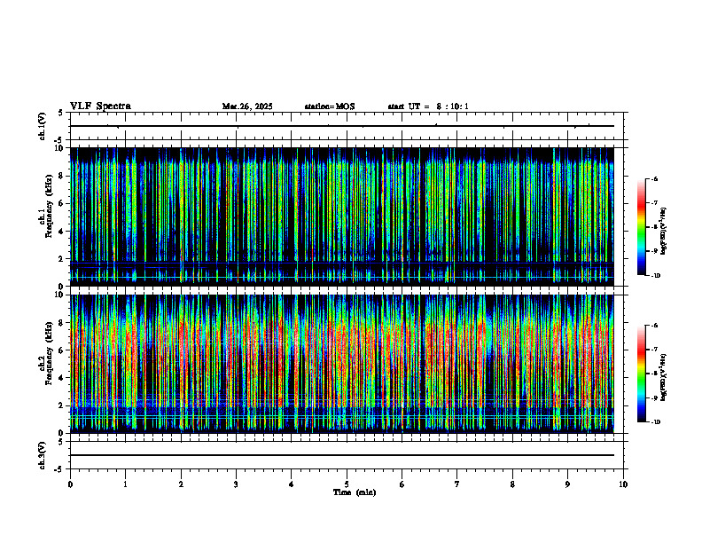Click the "-10" value on ch.2 colorbar

[x=655, y=422]
